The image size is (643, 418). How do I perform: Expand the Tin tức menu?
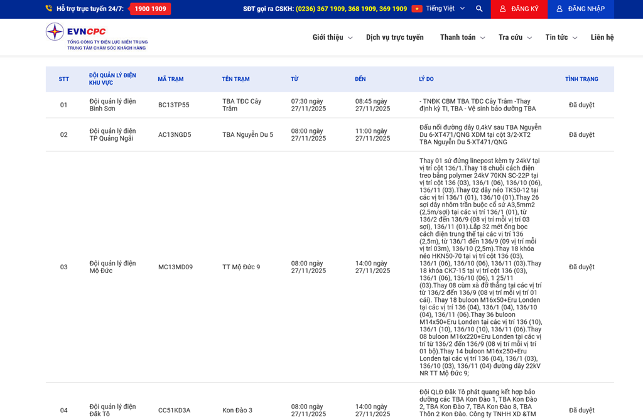[561, 38]
